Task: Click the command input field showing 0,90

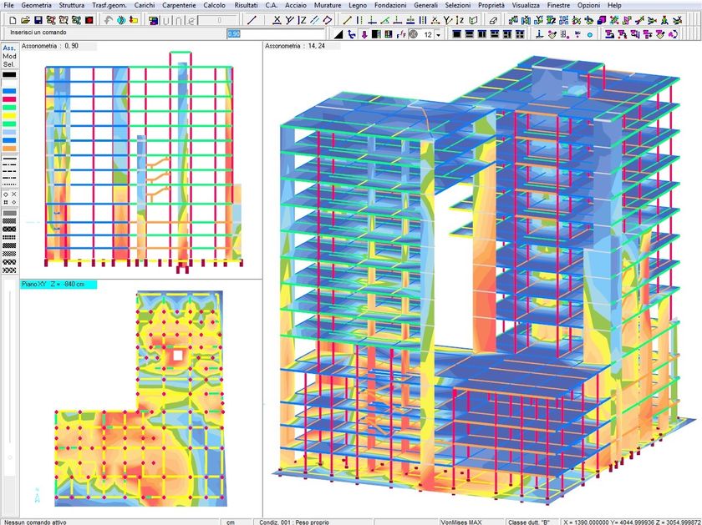Action: tap(275, 34)
